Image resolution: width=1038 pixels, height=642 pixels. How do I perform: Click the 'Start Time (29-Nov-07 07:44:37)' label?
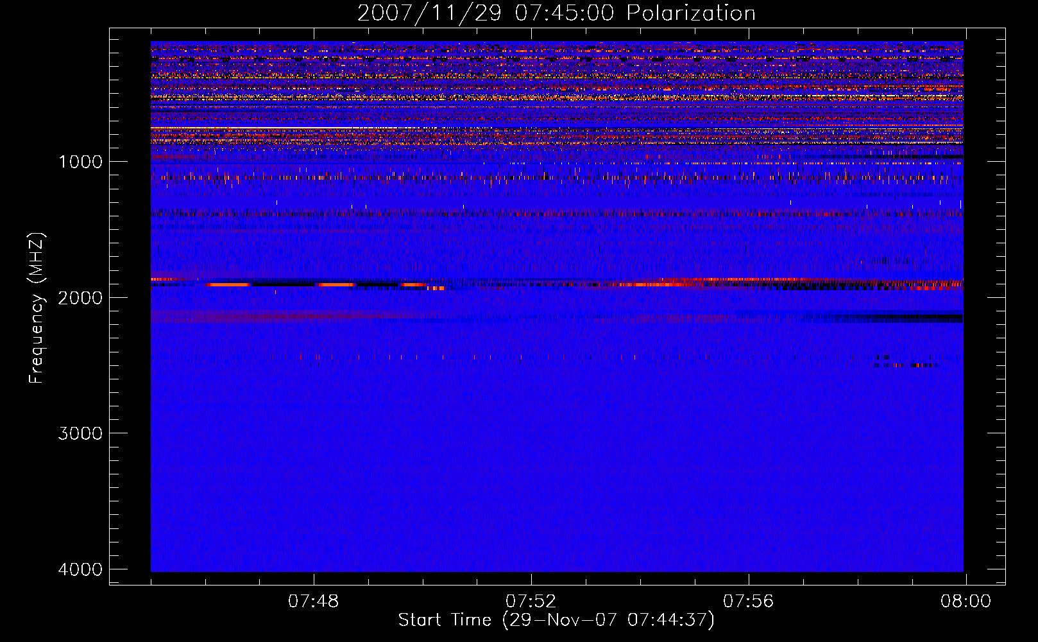click(x=556, y=620)
